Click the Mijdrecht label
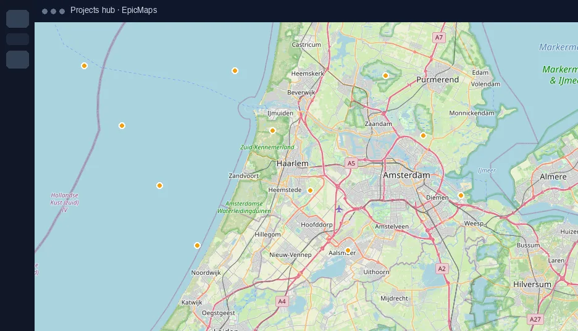Viewport: 578px width, 331px height. 395,298
